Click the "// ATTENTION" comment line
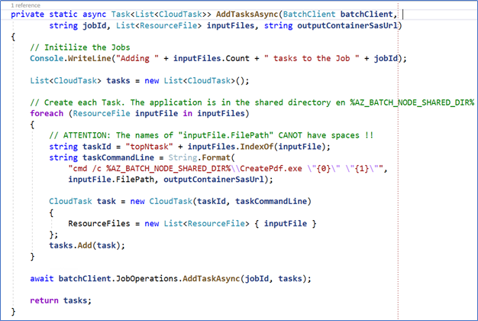Viewport: 478px width, 321px height. (x=212, y=135)
